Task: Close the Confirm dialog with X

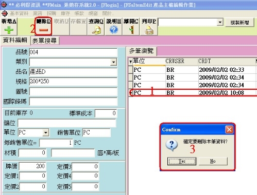Action: pyautogui.click(x=229, y=129)
